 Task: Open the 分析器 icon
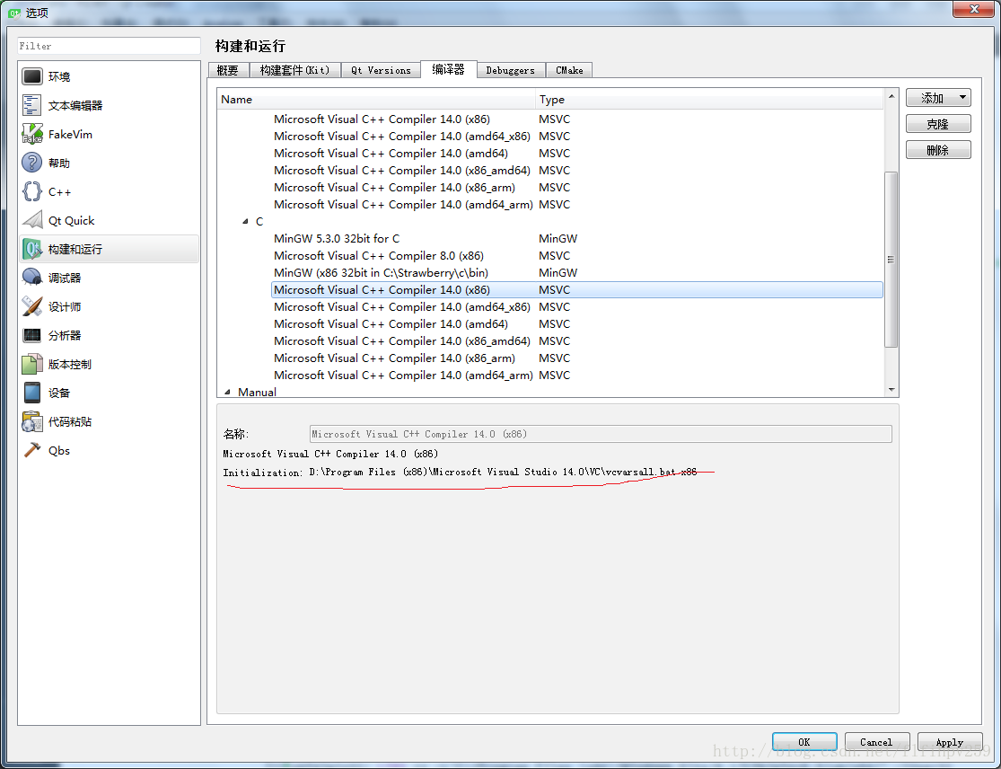tap(32, 335)
